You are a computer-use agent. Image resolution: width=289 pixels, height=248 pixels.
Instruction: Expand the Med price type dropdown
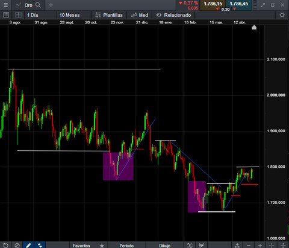pos(139,15)
